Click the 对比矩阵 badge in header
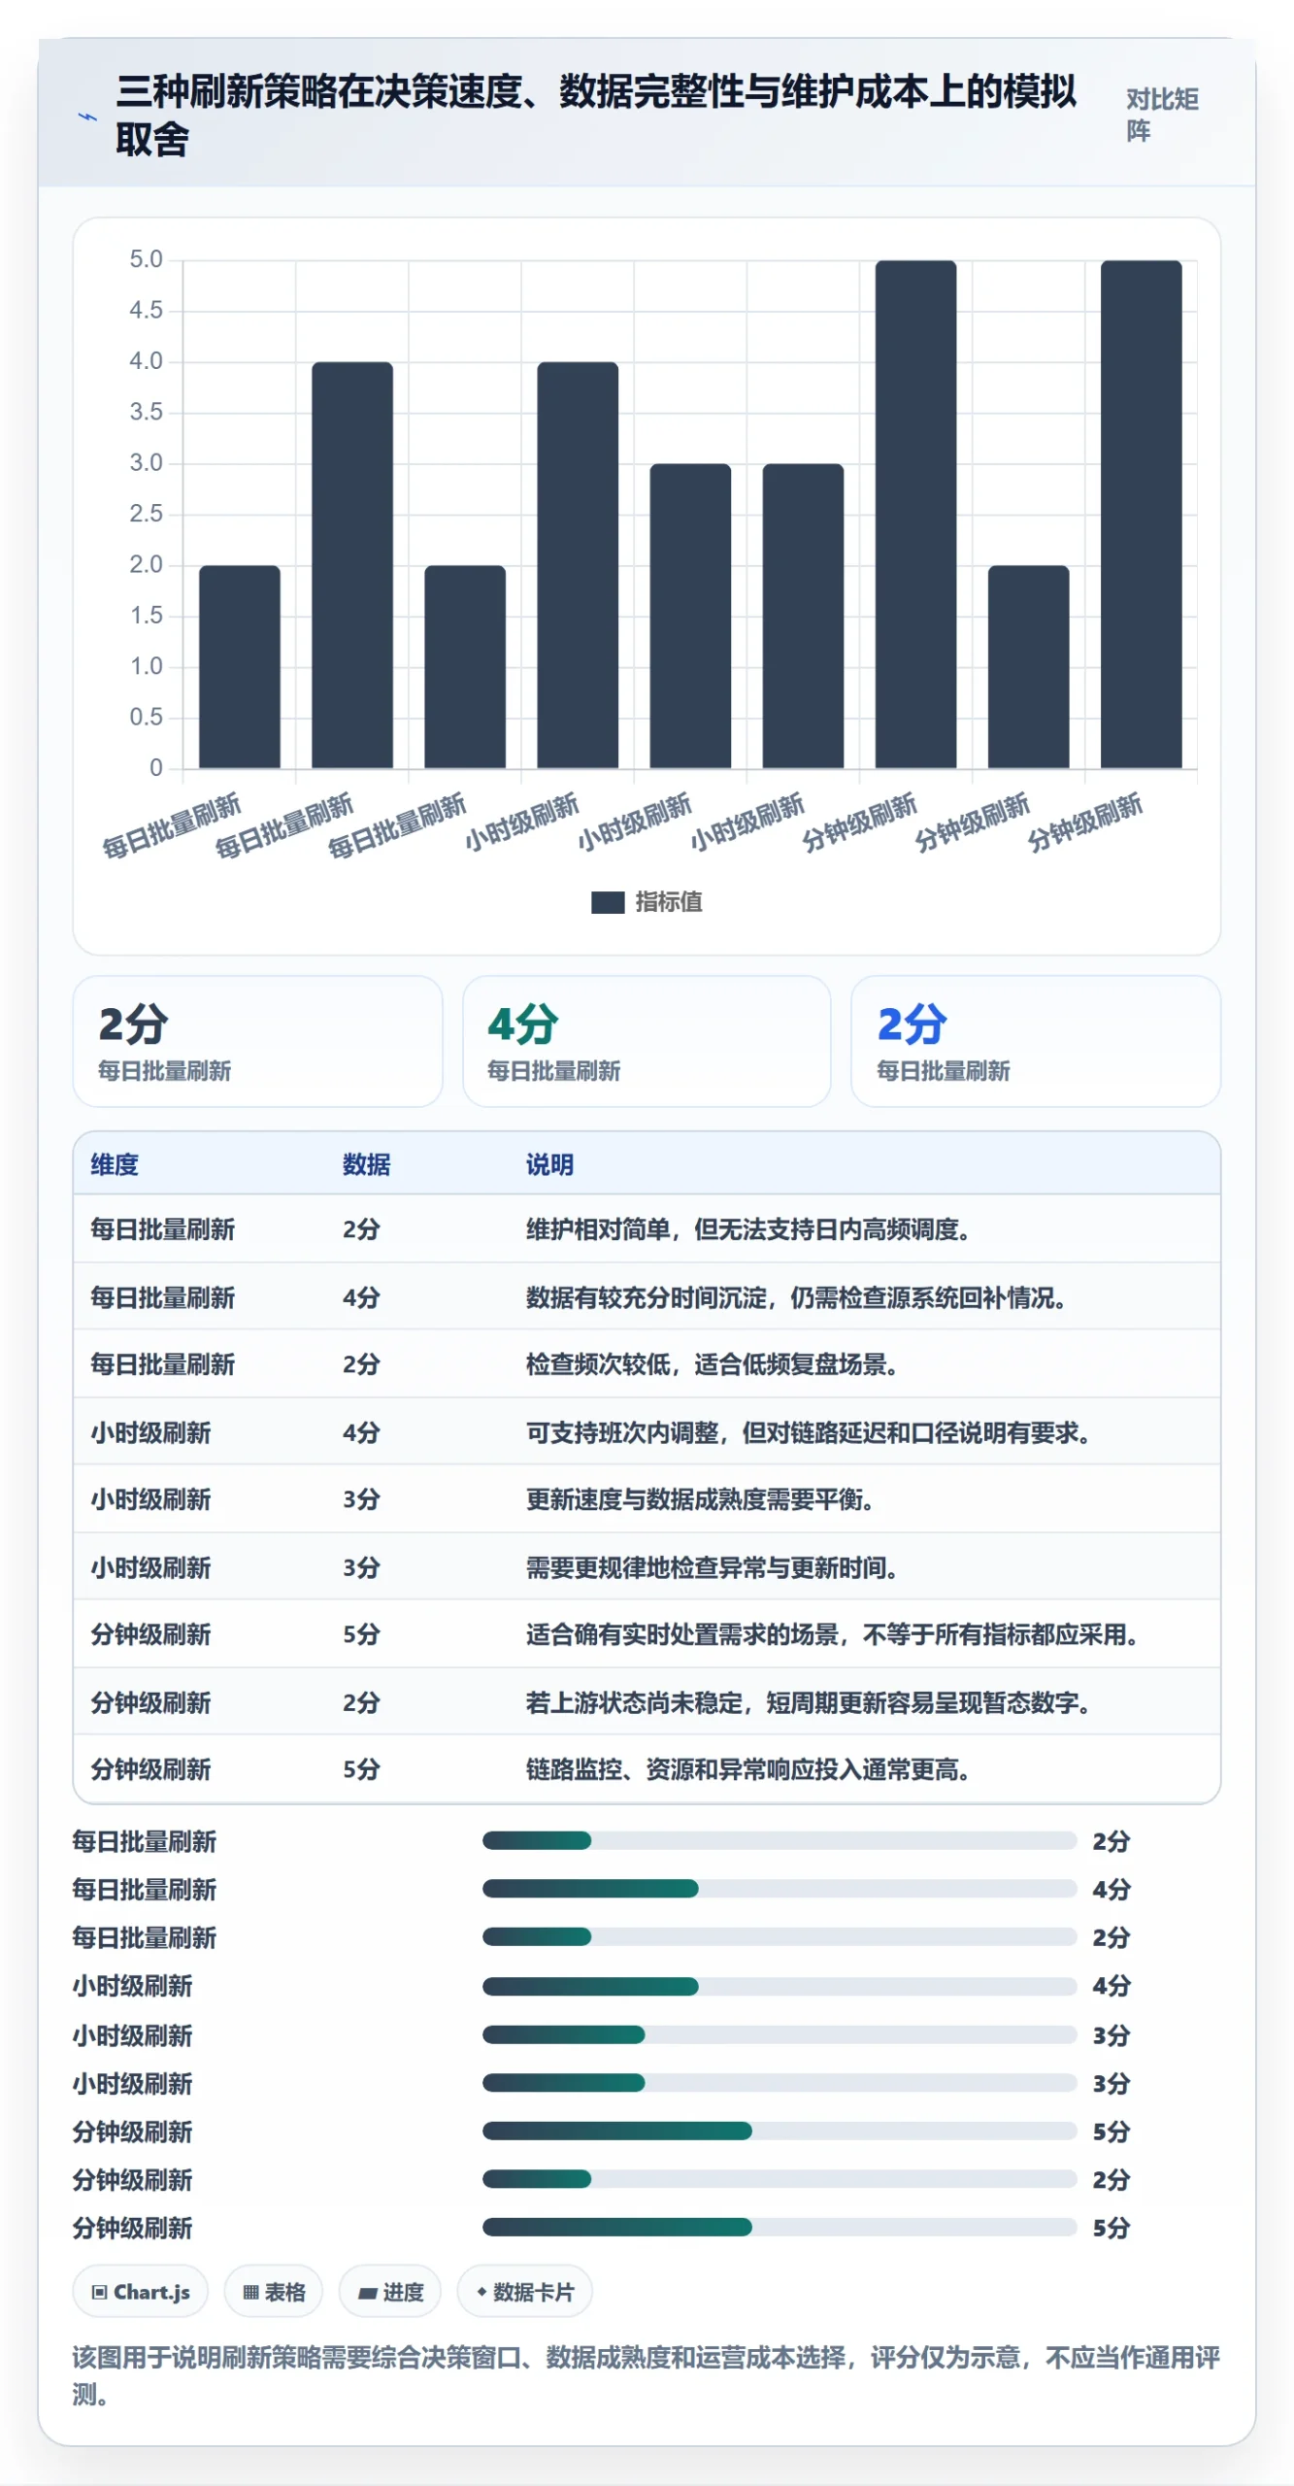Screen dimensions: 1294x2486 point(1163,115)
